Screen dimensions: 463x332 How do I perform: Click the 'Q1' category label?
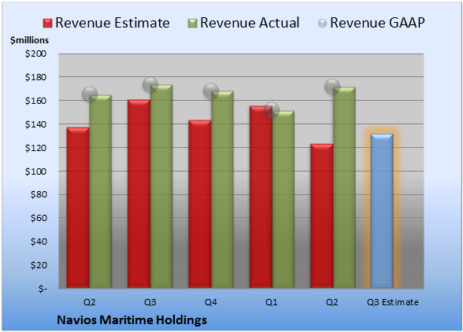(272, 302)
